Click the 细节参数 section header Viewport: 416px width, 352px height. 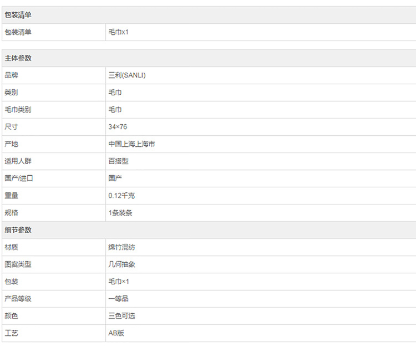pos(18,230)
